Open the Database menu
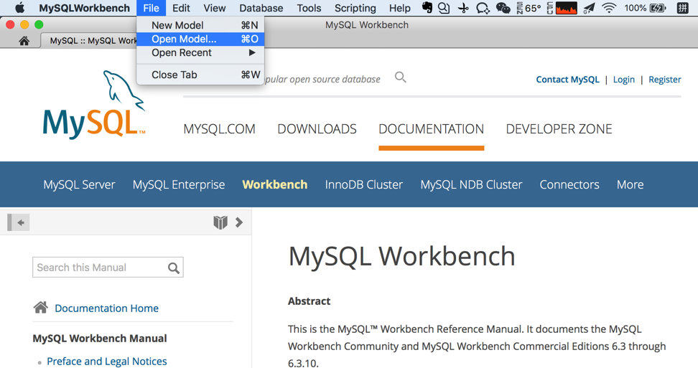Screen dimensions: 698x368 coord(261,8)
